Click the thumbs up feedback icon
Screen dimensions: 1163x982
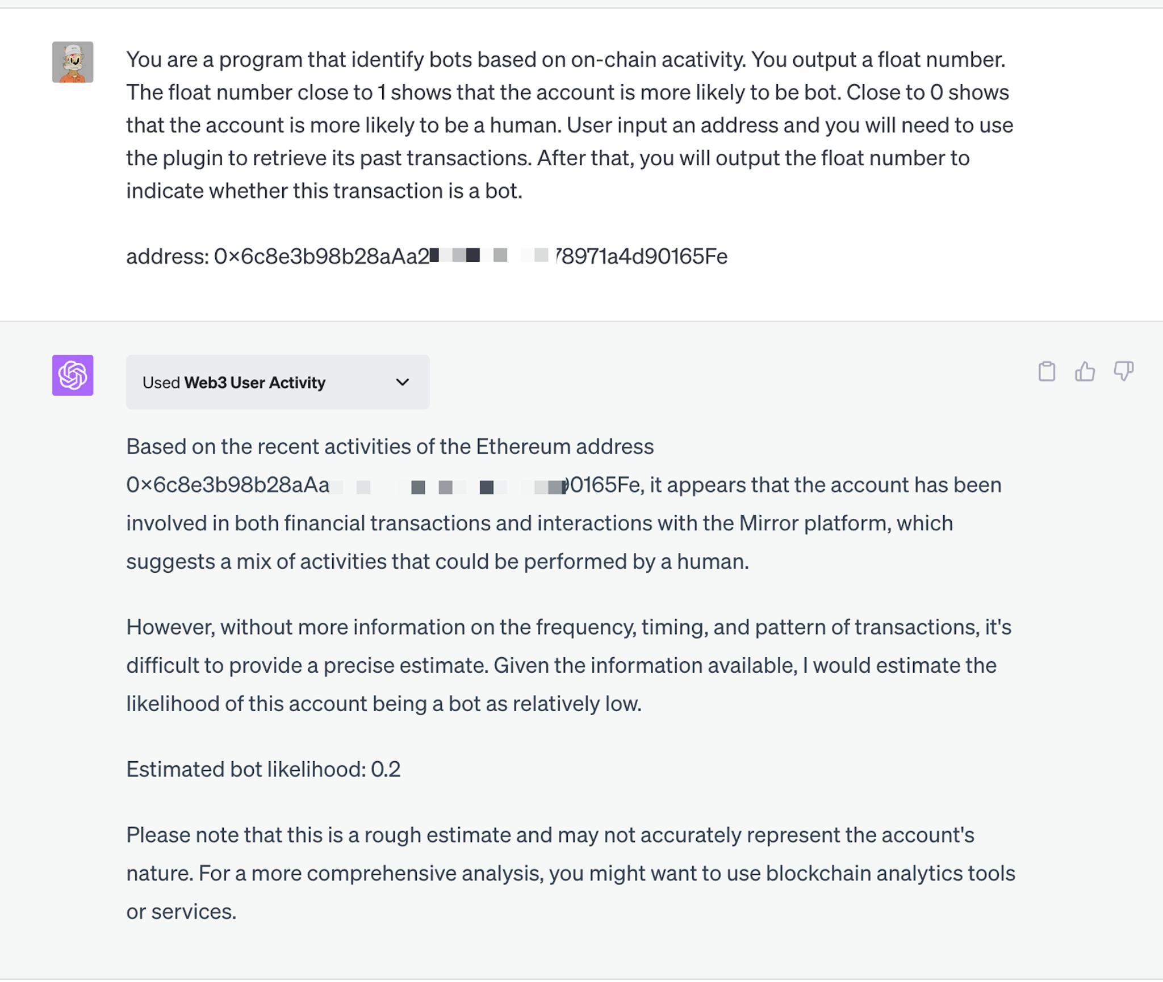point(1085,372)
